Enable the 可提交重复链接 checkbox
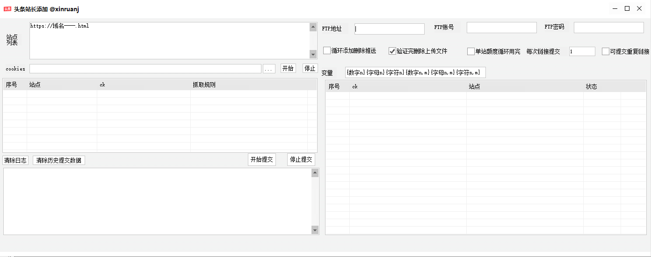This screenshot has width=651, height=257. tap(606, 51)
